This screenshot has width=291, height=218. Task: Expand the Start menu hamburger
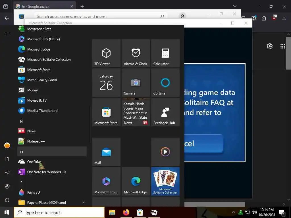pos(7,33)
